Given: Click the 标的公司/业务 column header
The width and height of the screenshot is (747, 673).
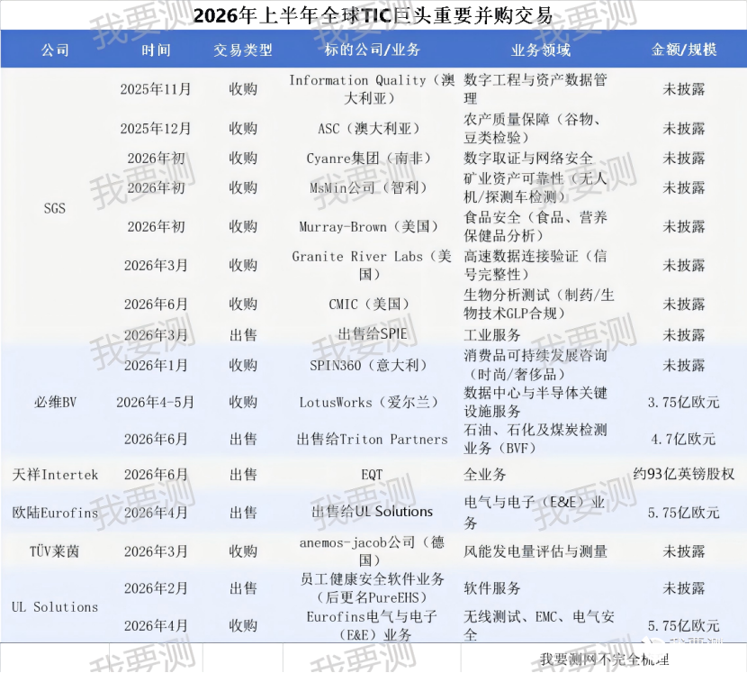Looking at the screenshot, I should tap(372, 50).
